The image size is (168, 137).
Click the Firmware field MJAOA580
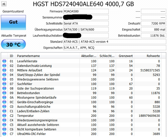pos(86,11)
